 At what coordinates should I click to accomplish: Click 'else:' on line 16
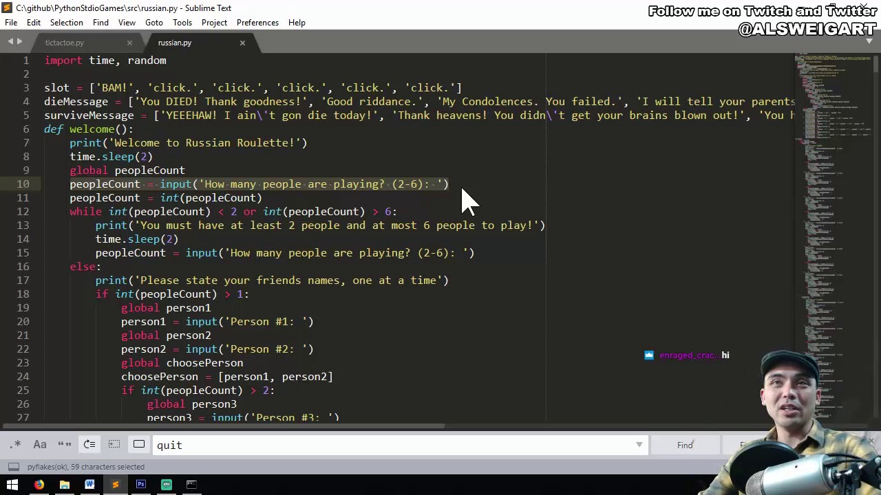(85, 267)
